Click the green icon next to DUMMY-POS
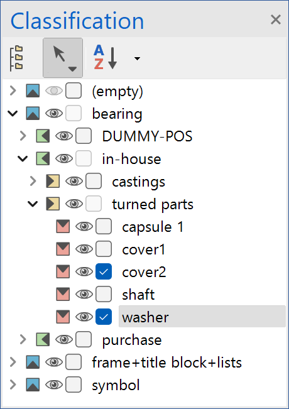This screenshot has height=409, width=289. pyautogui.click(x=43, y=136)
